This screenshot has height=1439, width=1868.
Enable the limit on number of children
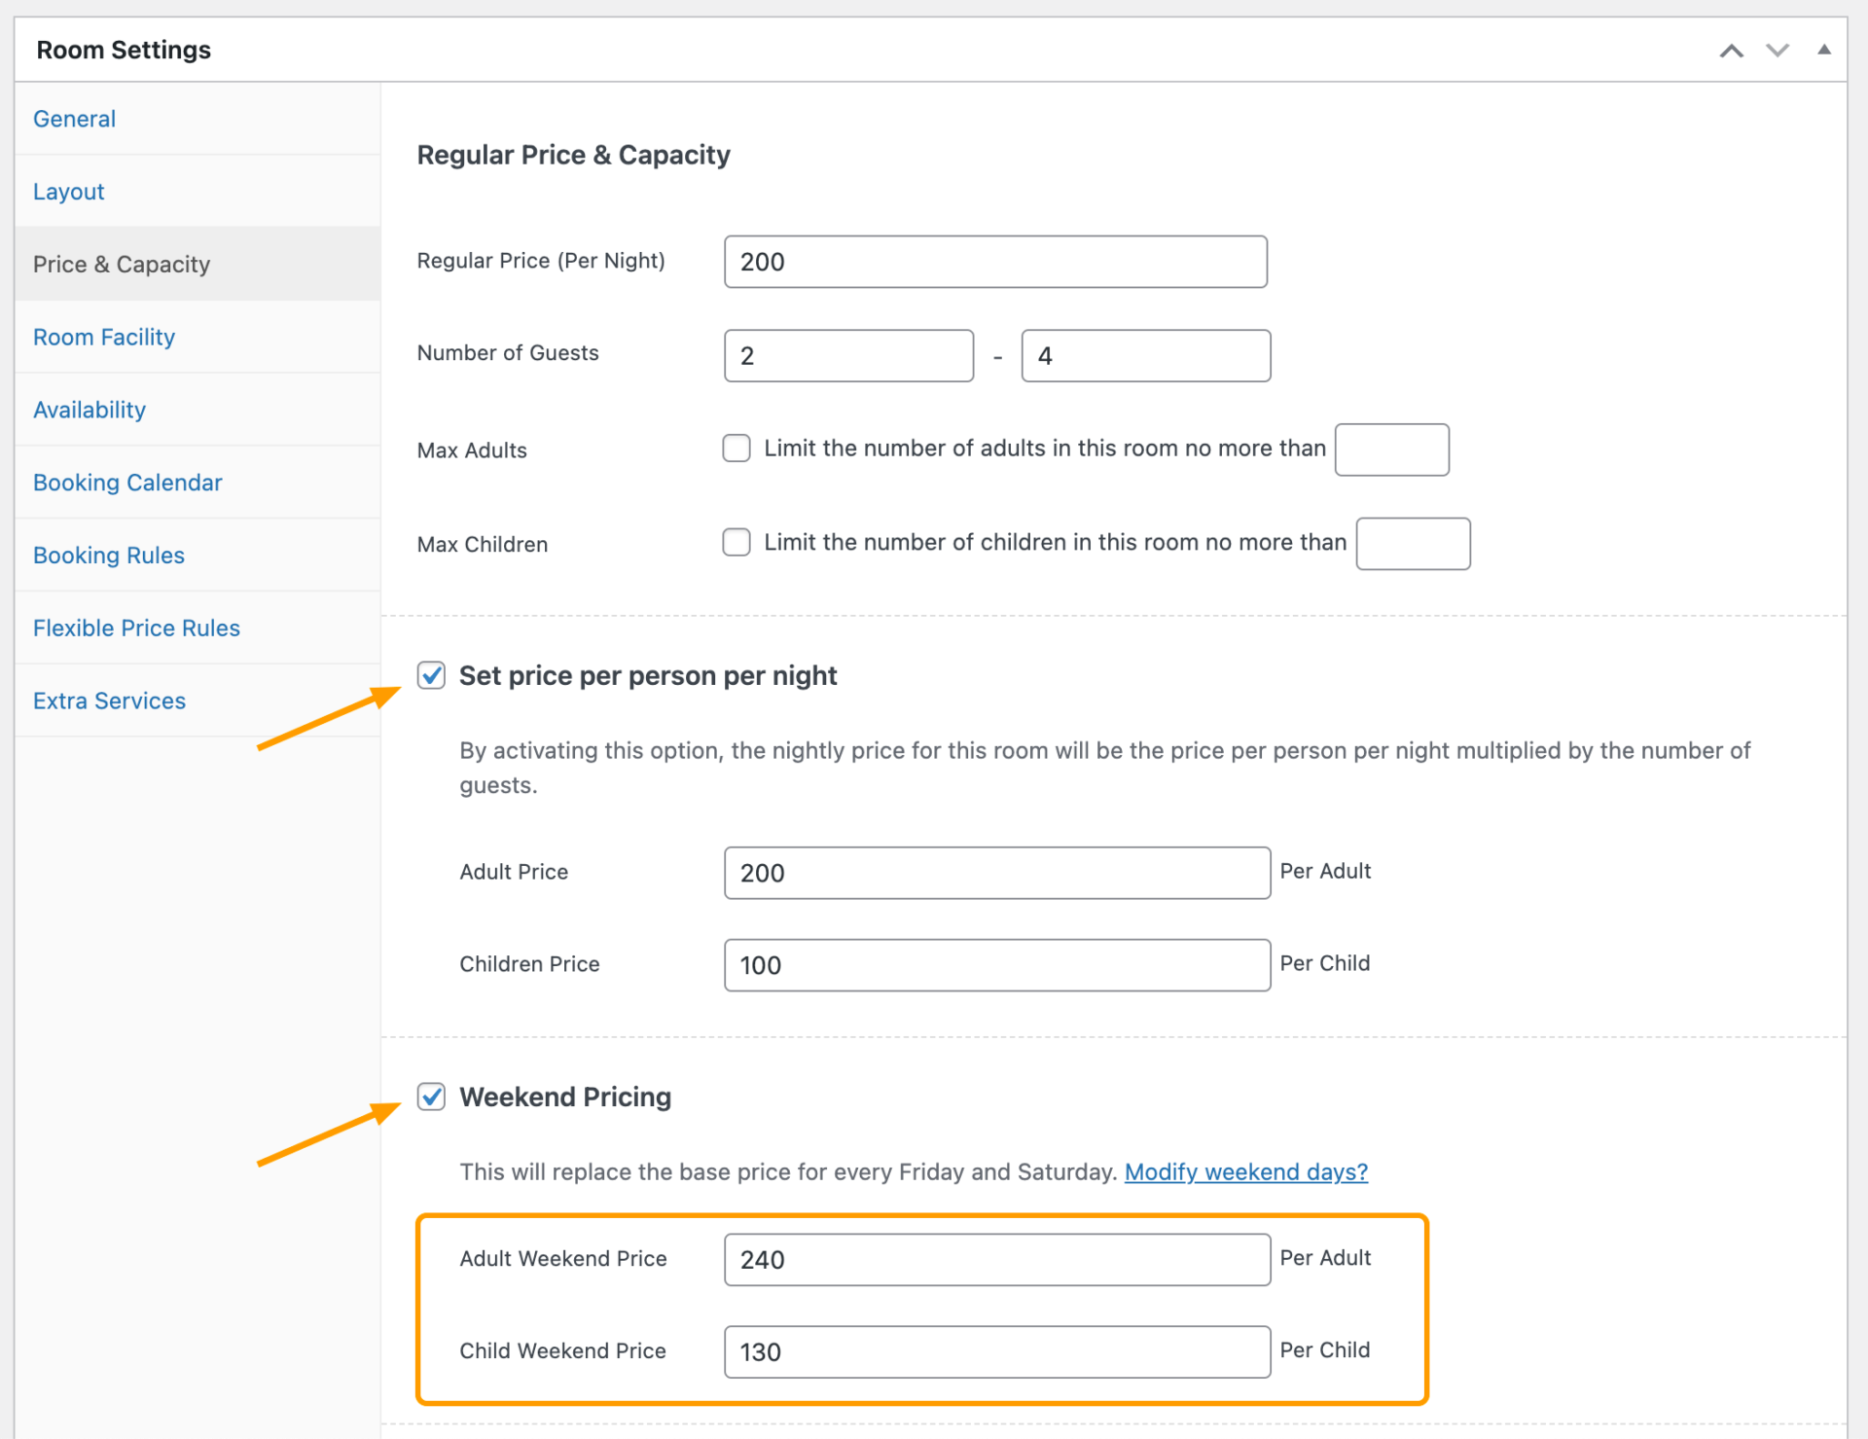[x=736, y=542]
